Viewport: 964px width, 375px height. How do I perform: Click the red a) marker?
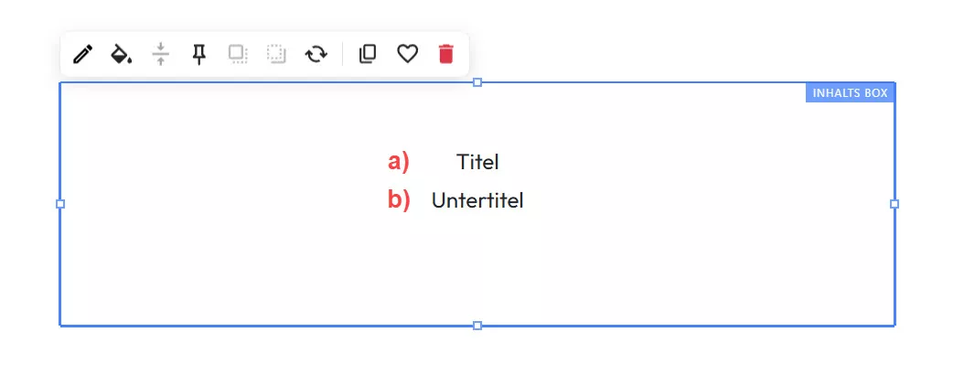[x=399, y=162]
